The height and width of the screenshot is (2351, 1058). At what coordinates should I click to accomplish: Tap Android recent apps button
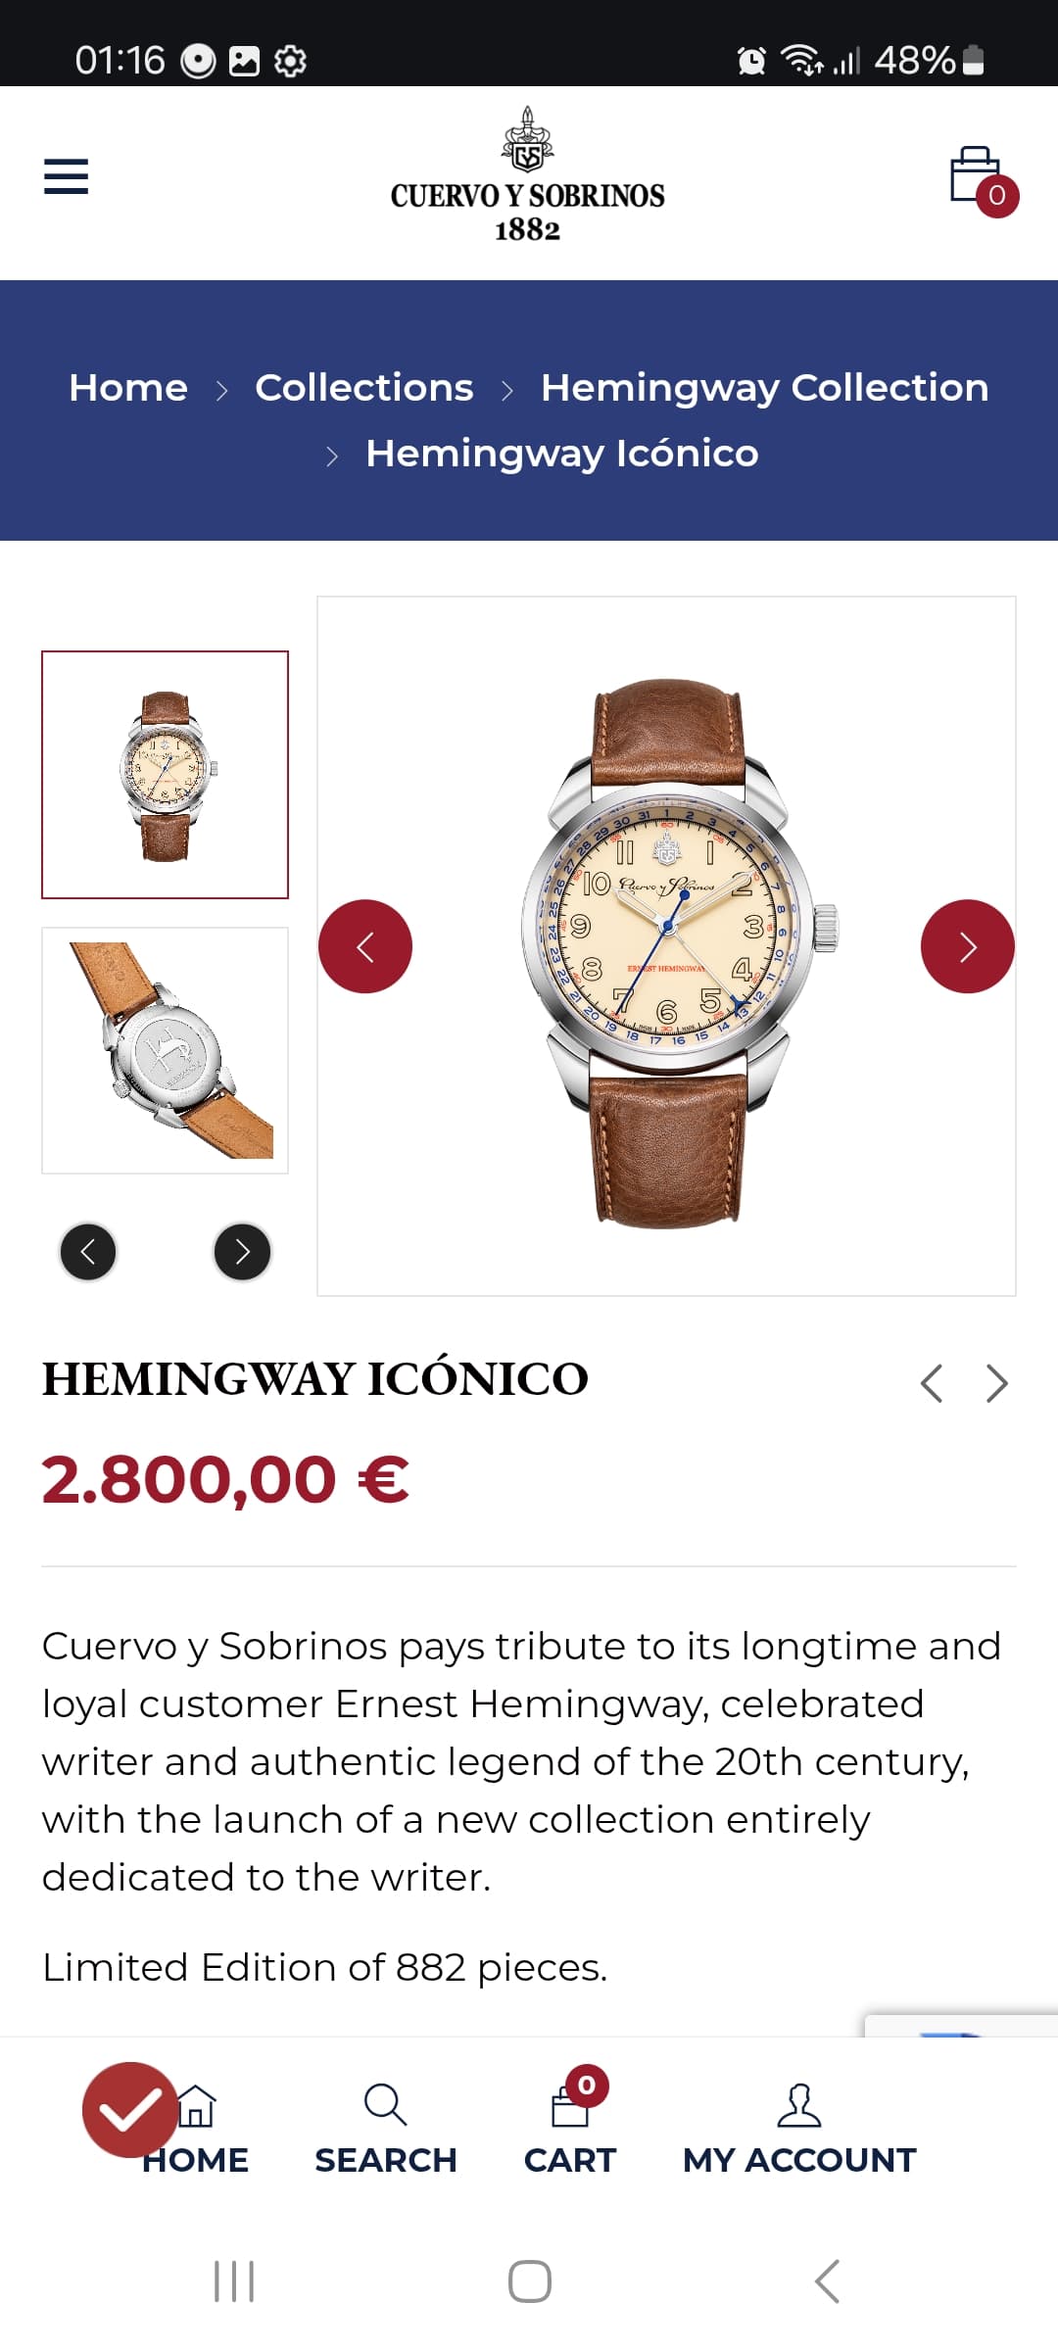tap(234, 2281)
